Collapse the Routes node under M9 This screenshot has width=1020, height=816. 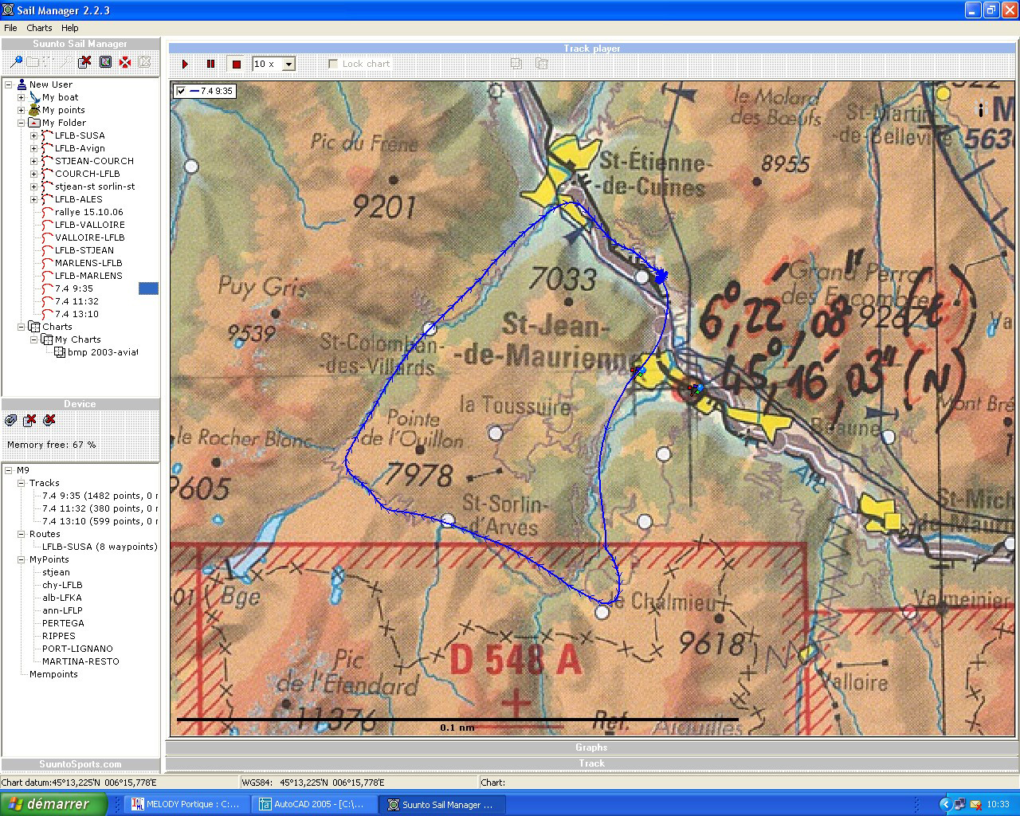click(x=21, y=534)
